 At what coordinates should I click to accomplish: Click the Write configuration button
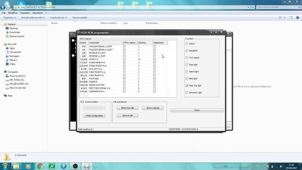pos(94,116)
